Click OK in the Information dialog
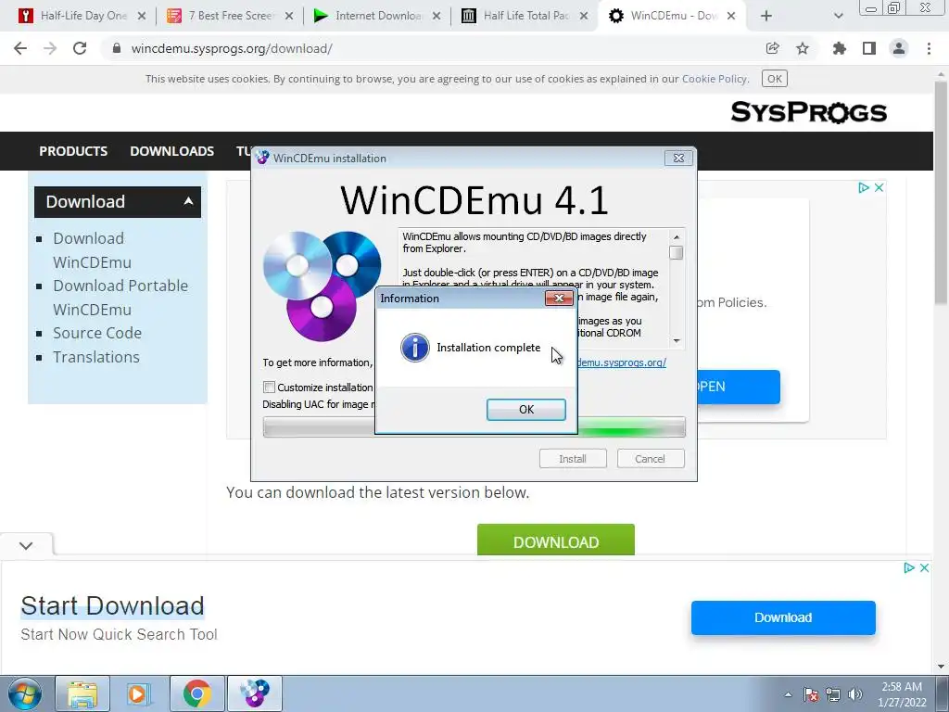The height and width of the screenshot is (712, 949). click(526, 409)
